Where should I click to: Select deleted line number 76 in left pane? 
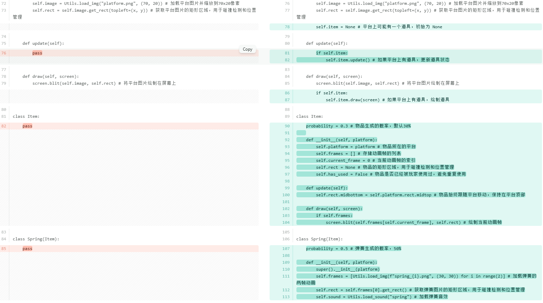(4, 53)
